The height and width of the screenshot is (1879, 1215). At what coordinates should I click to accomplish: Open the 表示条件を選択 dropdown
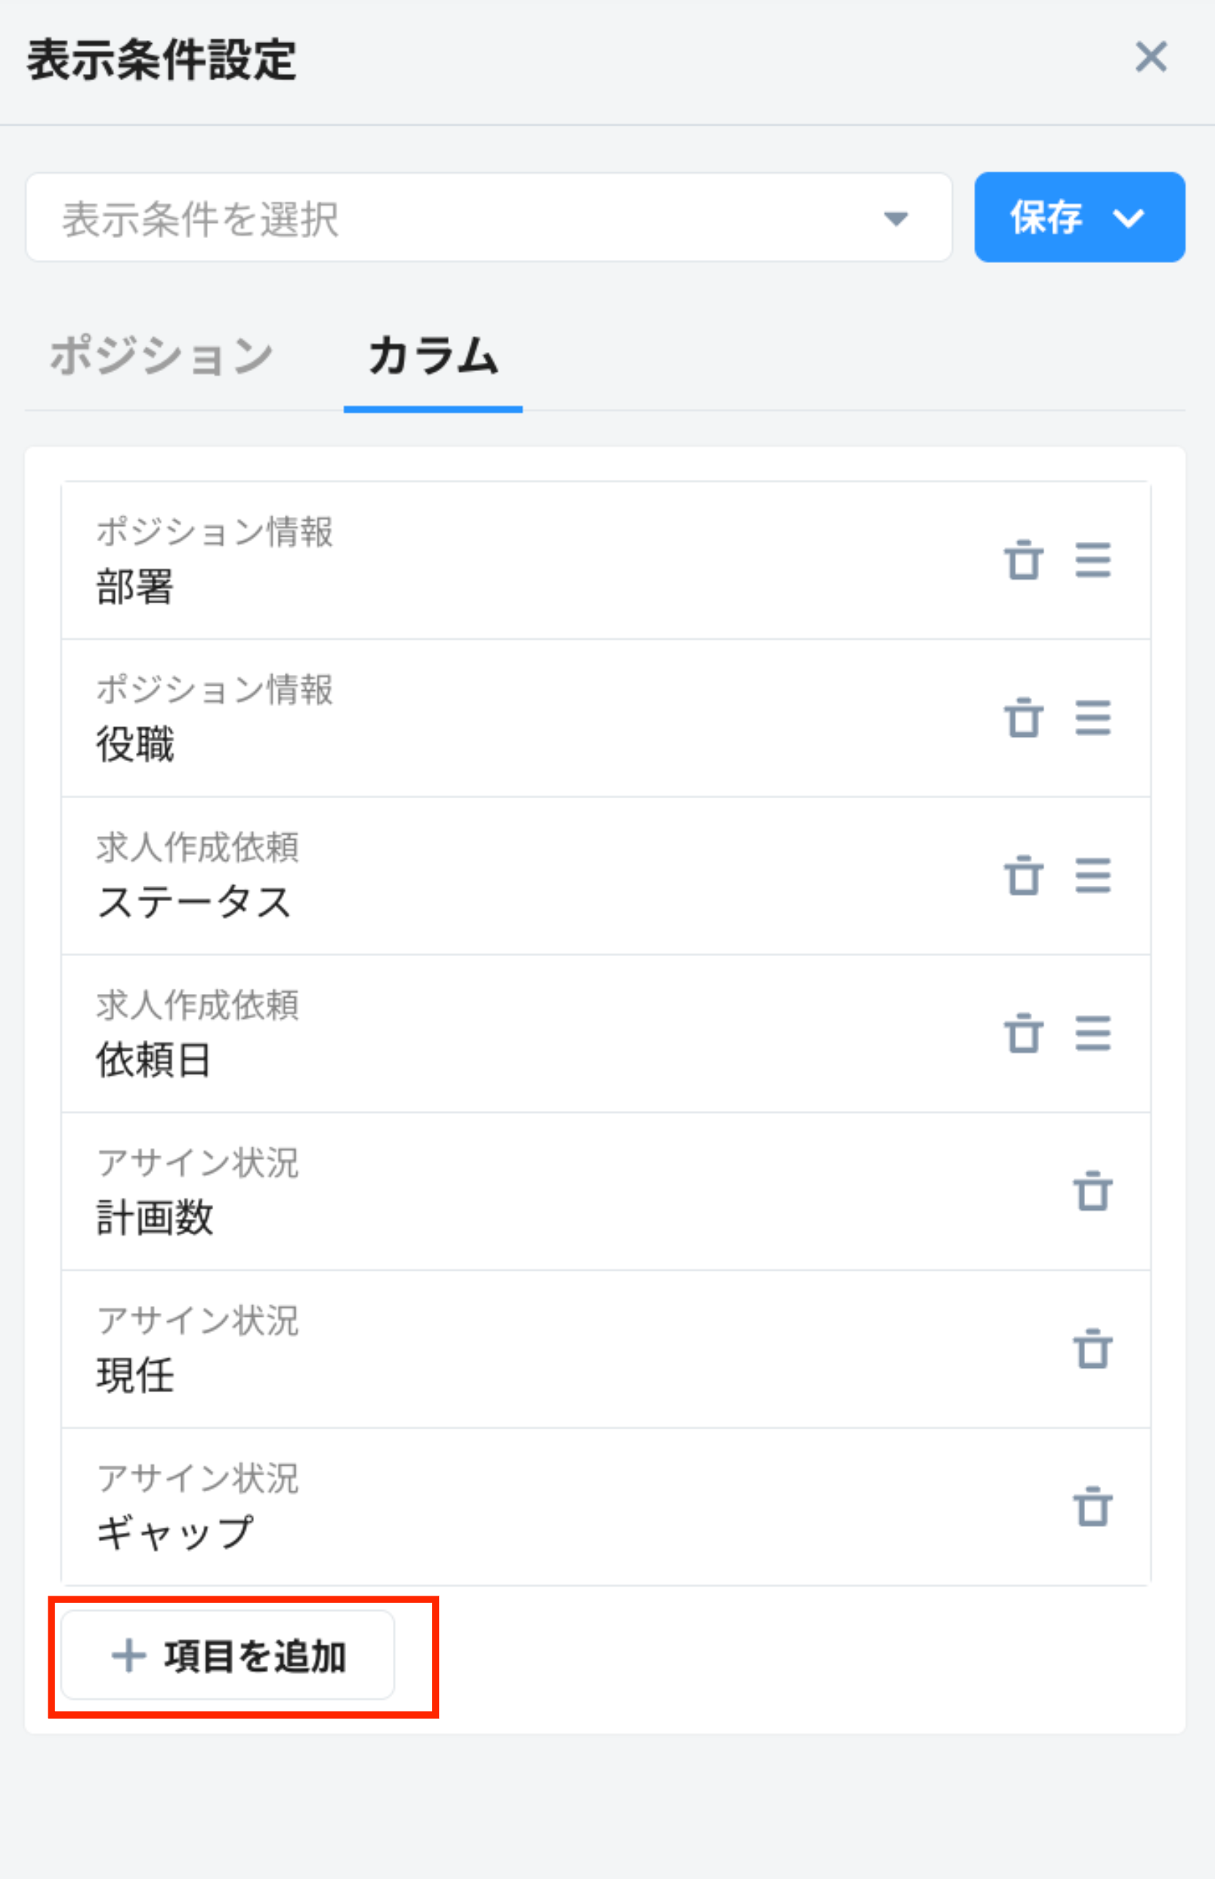tap(488, 218)
